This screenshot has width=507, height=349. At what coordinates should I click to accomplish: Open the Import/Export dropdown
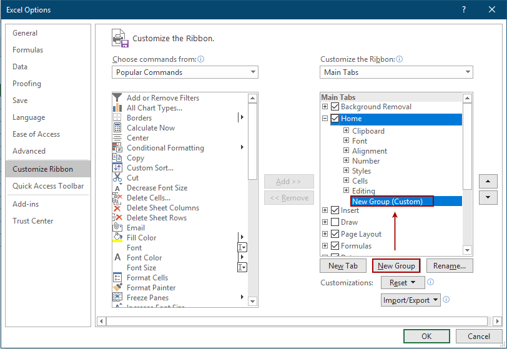(x=411, y=300)
